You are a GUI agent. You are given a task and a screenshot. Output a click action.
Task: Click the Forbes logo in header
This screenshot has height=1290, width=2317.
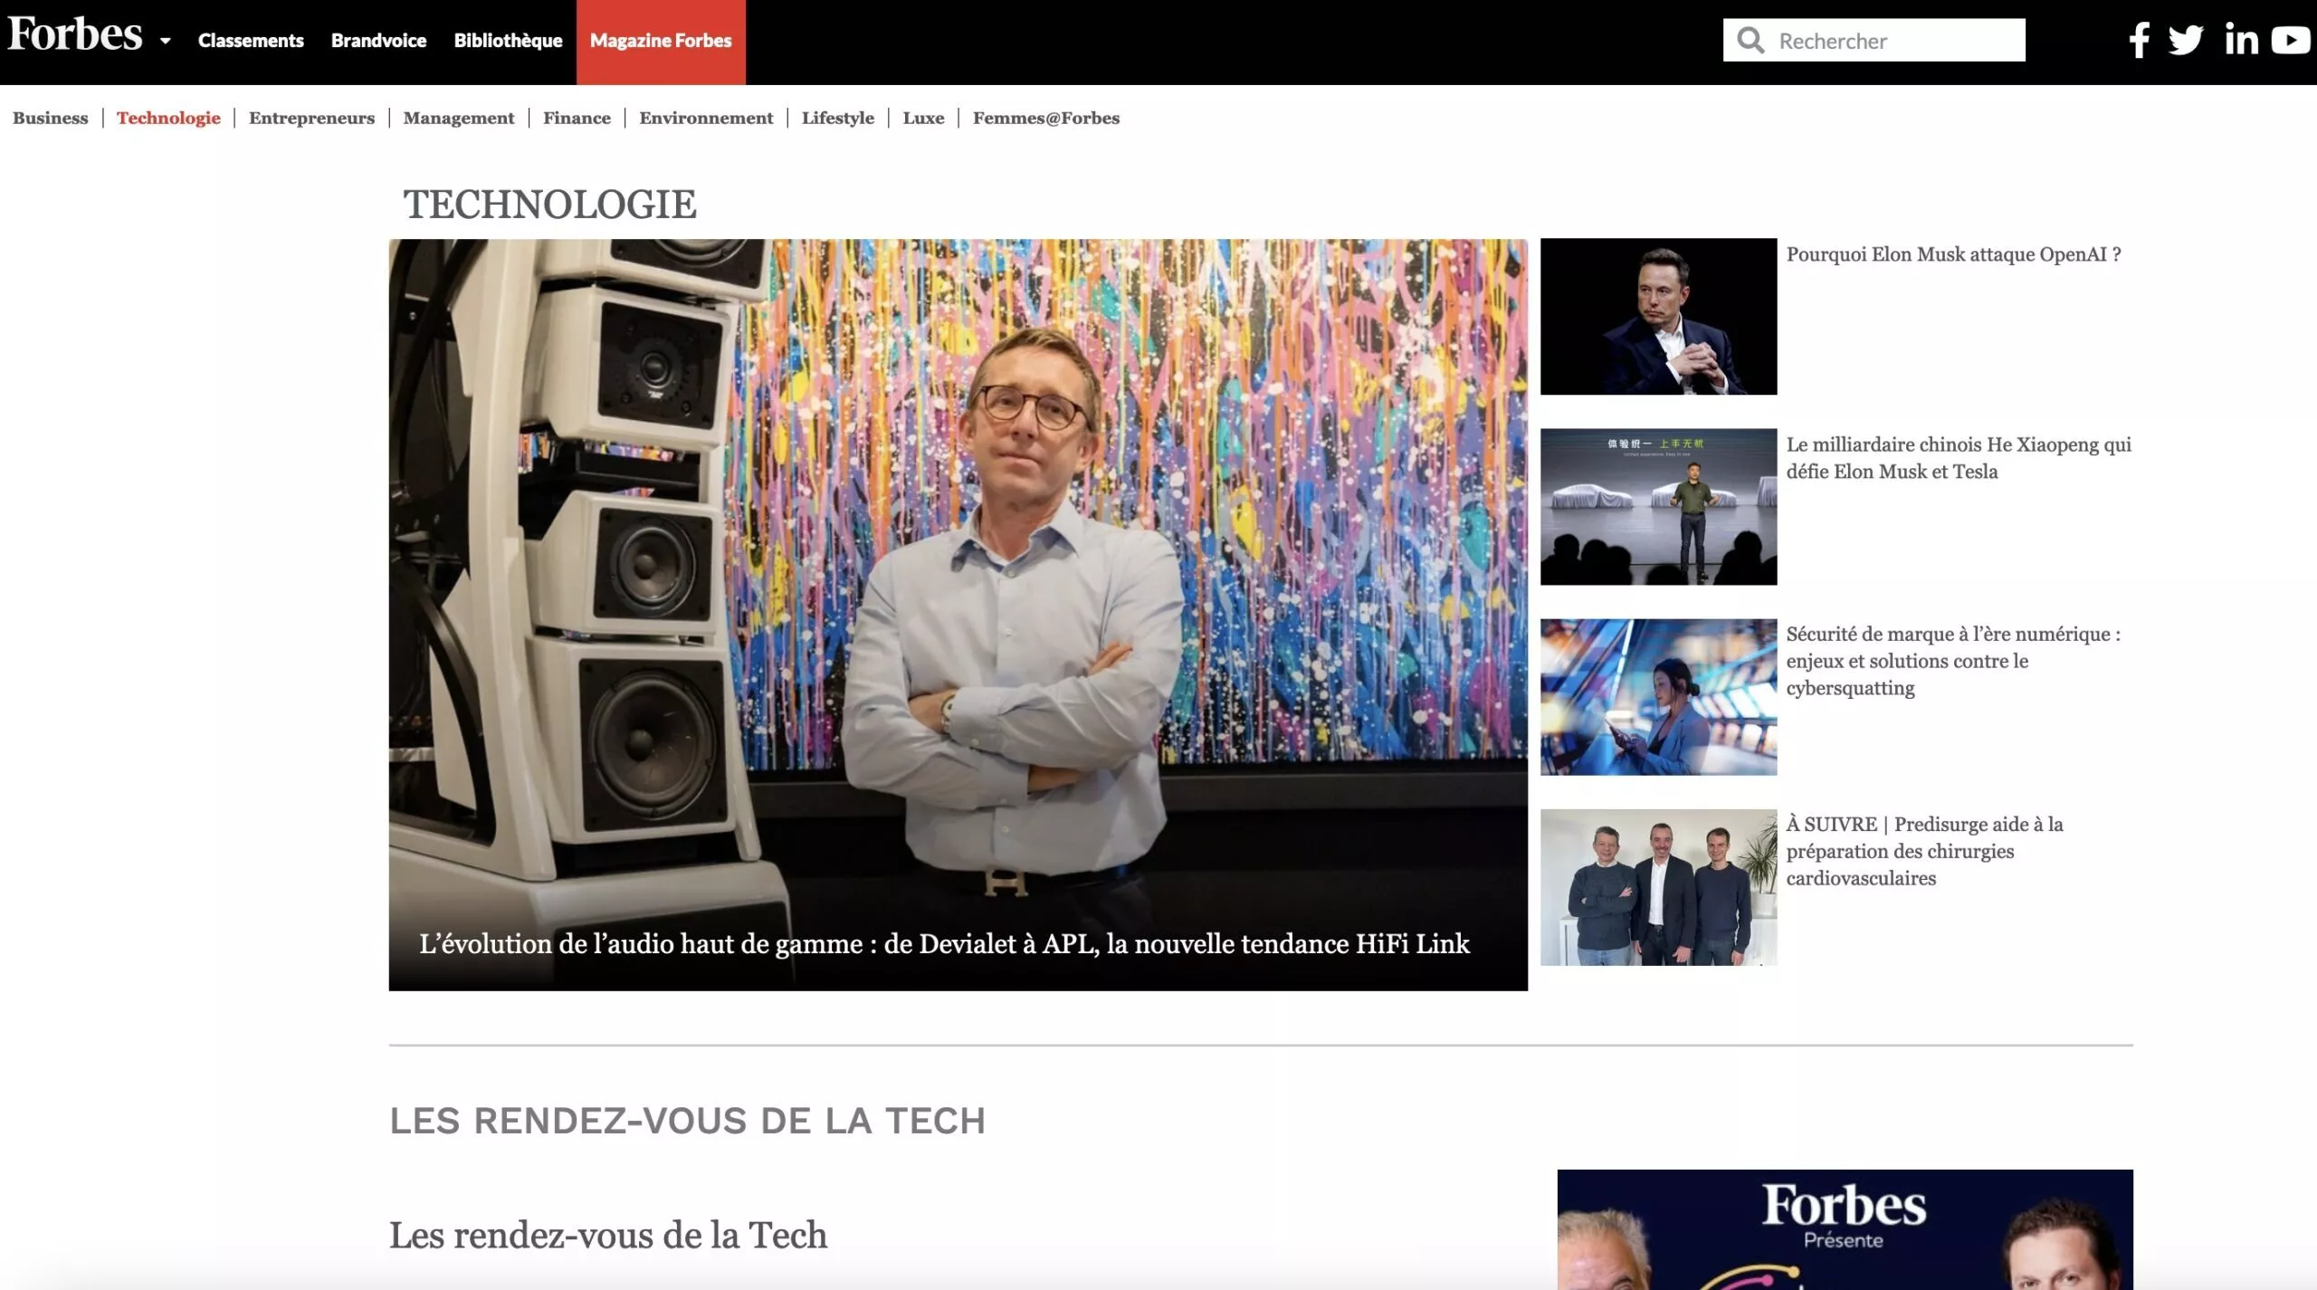click(x=75, y=35)
